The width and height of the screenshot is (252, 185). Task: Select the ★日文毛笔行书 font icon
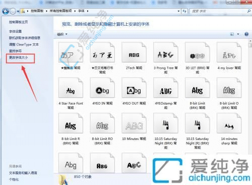(102, 53)
